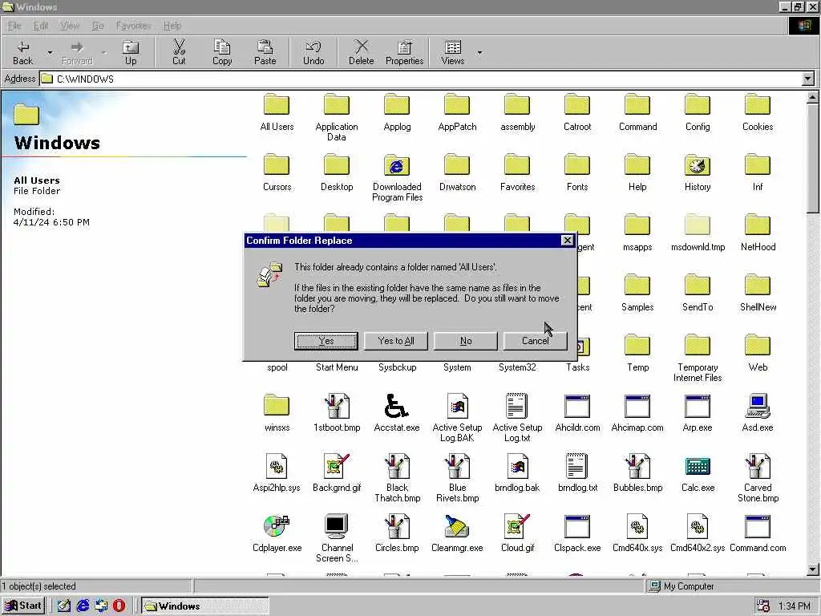Click the Copy toolbar icon
821x616 pixels.
(222, 53)
